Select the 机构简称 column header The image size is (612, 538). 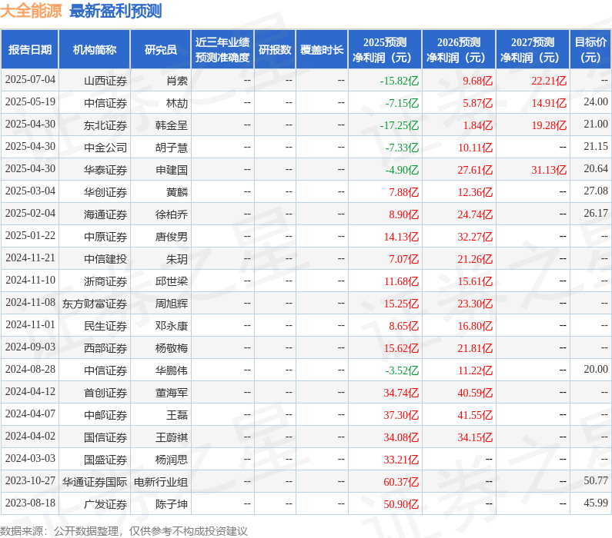point(95,49)
